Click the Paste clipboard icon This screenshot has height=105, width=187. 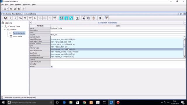tap(93, 18)
